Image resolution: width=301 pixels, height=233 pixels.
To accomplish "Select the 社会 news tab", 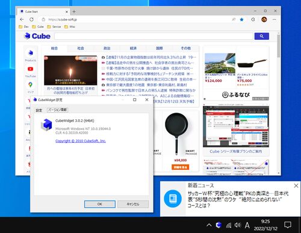I will coord(81,48).
